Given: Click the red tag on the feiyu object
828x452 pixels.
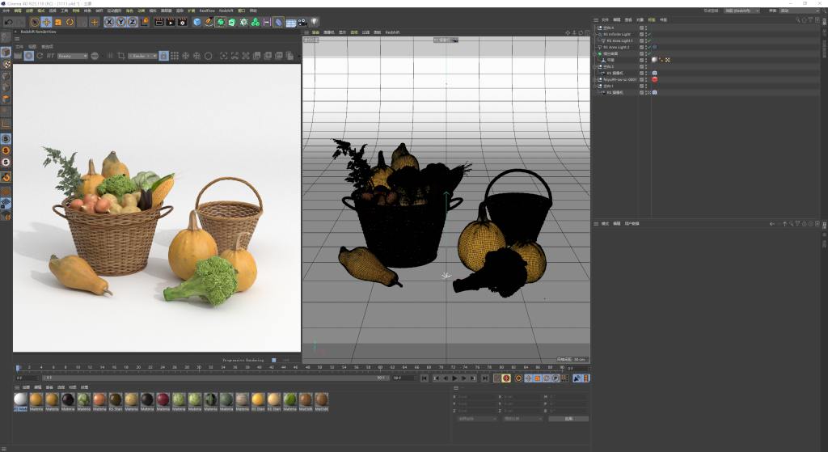Looking at the screenshot, I should [655, 79].
